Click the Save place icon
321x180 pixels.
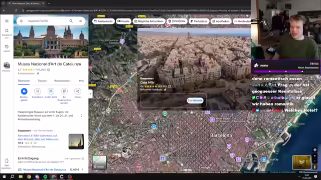(x=38, y=91)
